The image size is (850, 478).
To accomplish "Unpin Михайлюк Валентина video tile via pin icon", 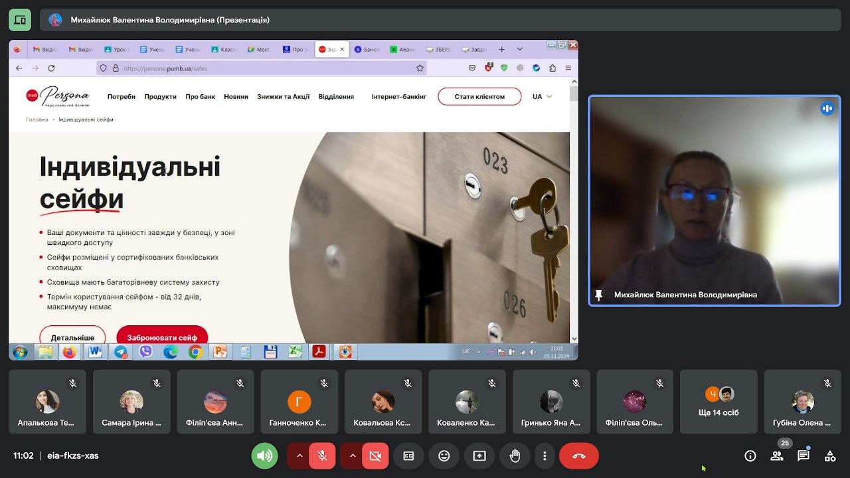I will [598, 295].
